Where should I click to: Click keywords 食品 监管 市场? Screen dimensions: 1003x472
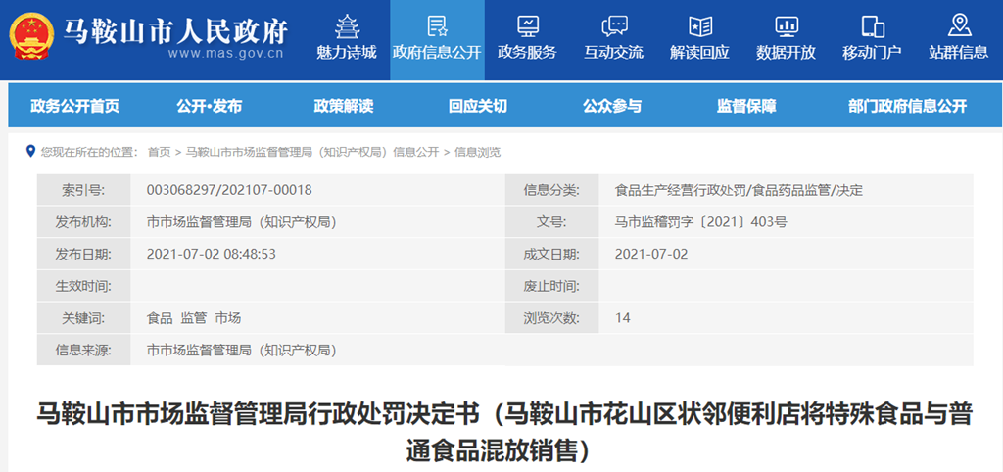[x=194, y=318]
